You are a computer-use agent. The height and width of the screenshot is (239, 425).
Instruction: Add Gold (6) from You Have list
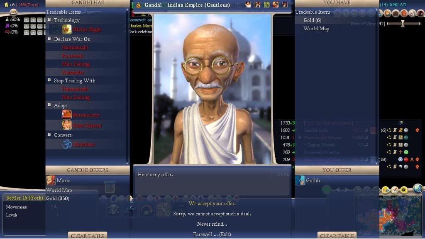tap(312, 20)
